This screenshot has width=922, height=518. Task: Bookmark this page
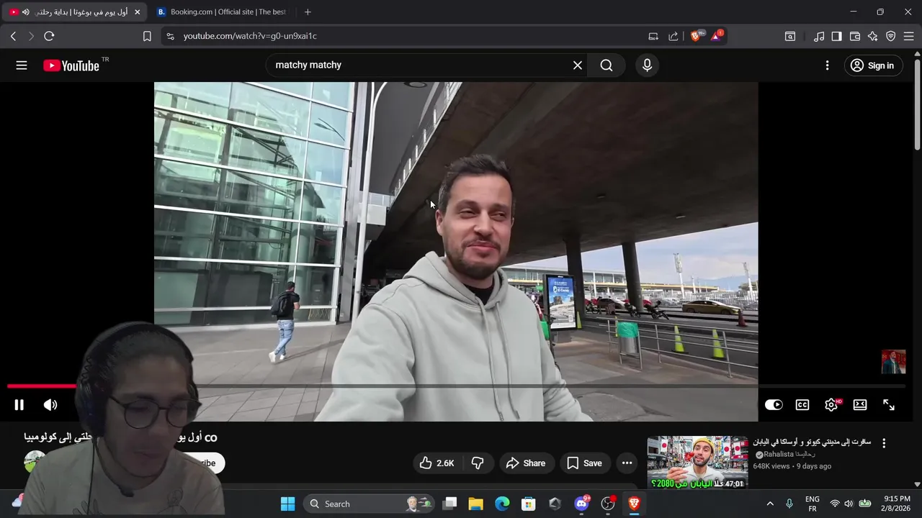(147, 36)
